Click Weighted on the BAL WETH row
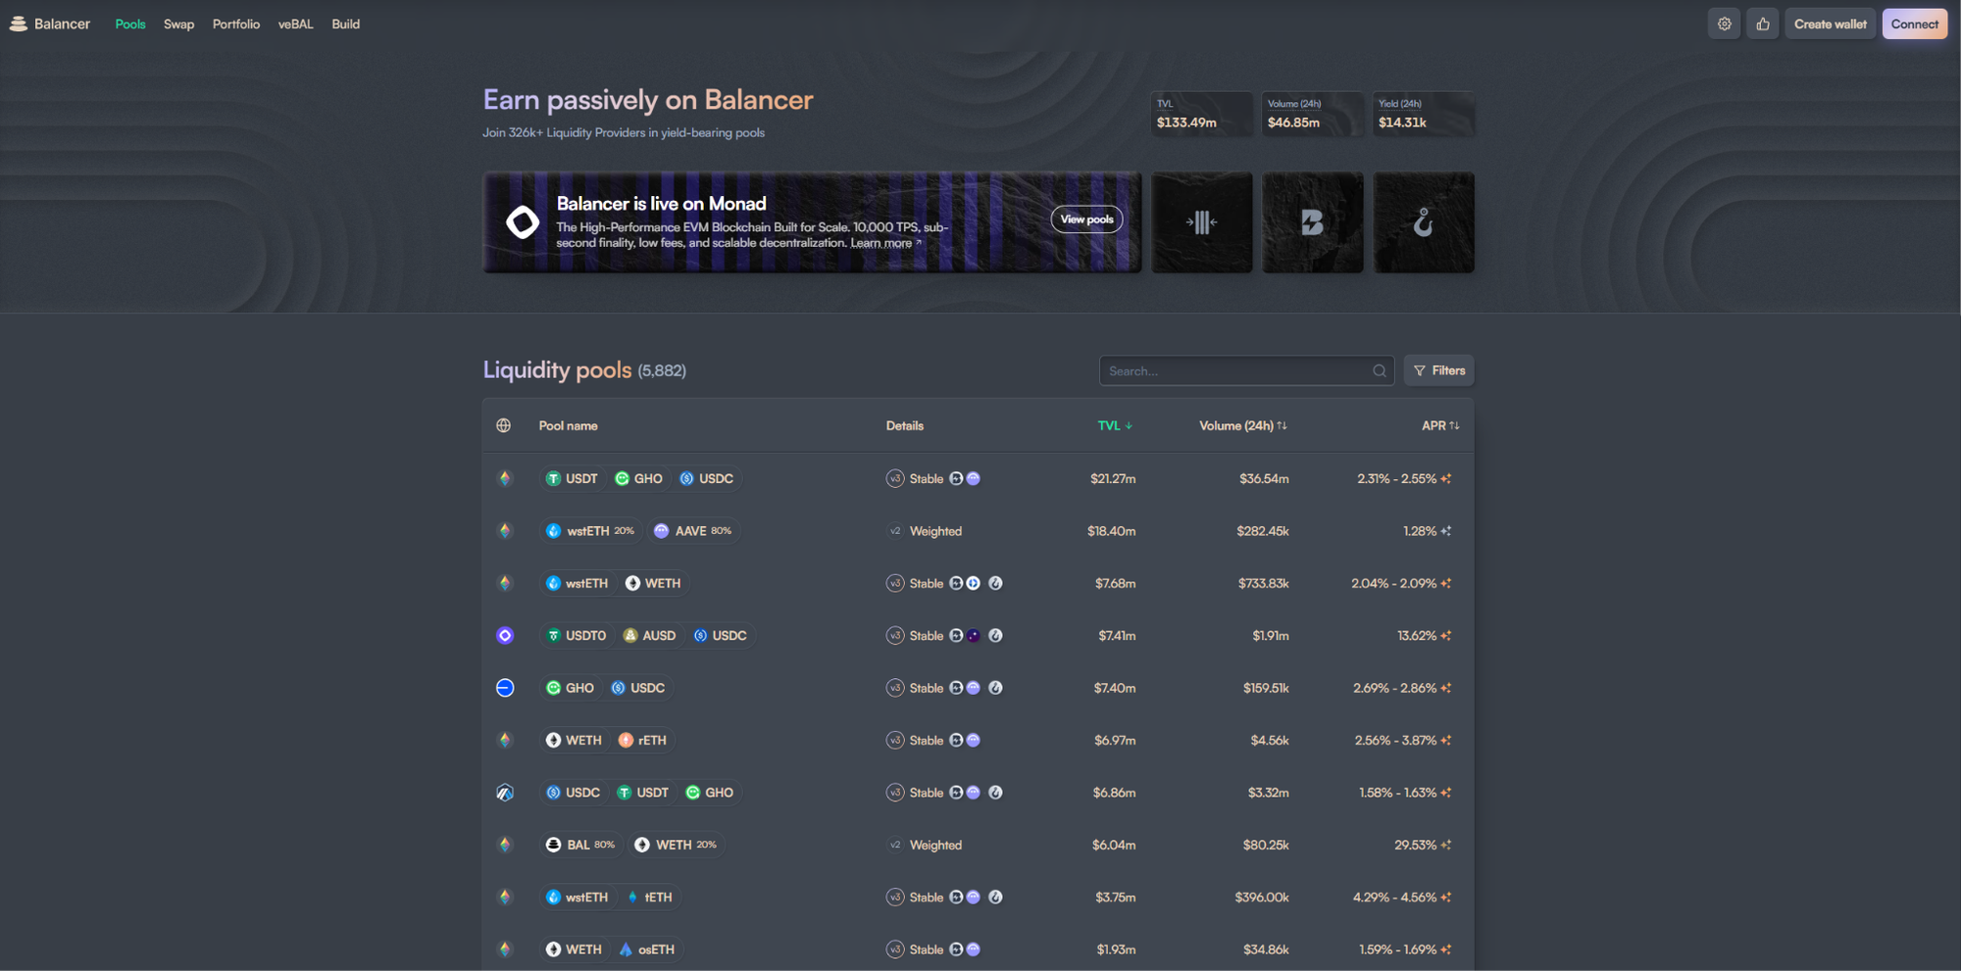This screenshot has width=1961, height=971. click(935, 845)
